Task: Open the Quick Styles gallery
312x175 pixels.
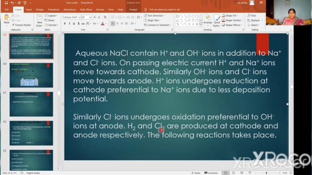Action: 216,21
